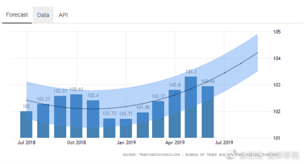Select the bar labeled 101.95

tap(143, 125)
